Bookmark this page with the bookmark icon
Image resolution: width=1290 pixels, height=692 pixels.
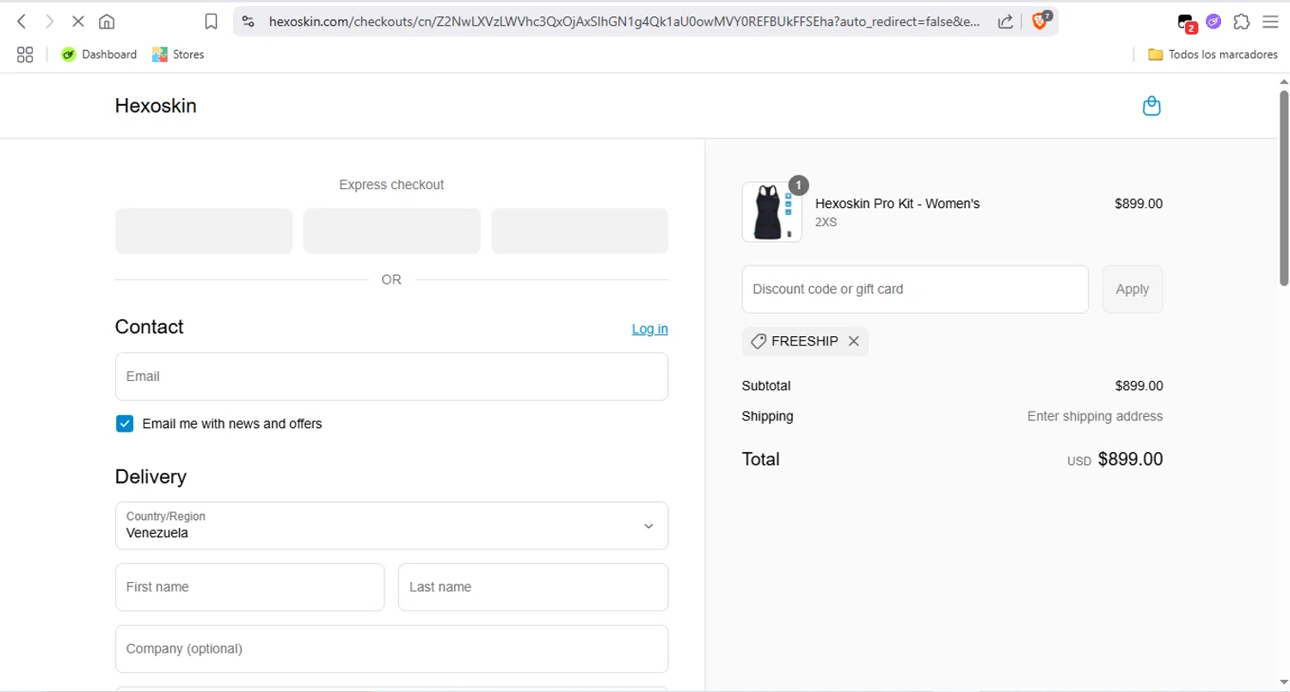click(211, 21)
